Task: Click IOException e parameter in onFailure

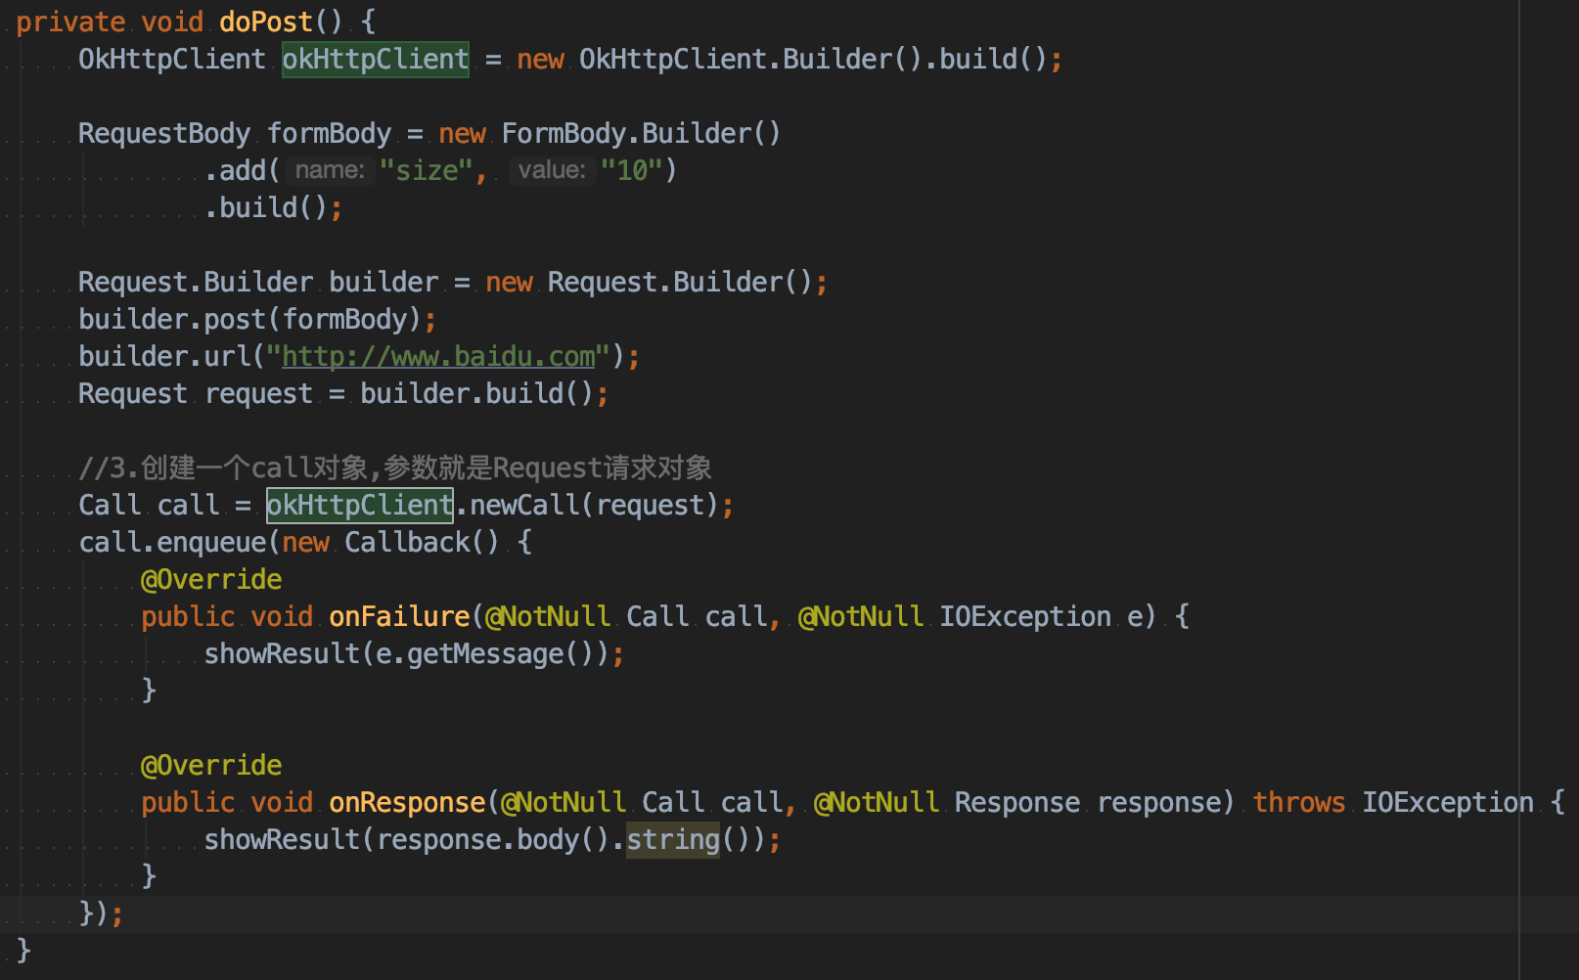Action: (x=1041, y=616)
